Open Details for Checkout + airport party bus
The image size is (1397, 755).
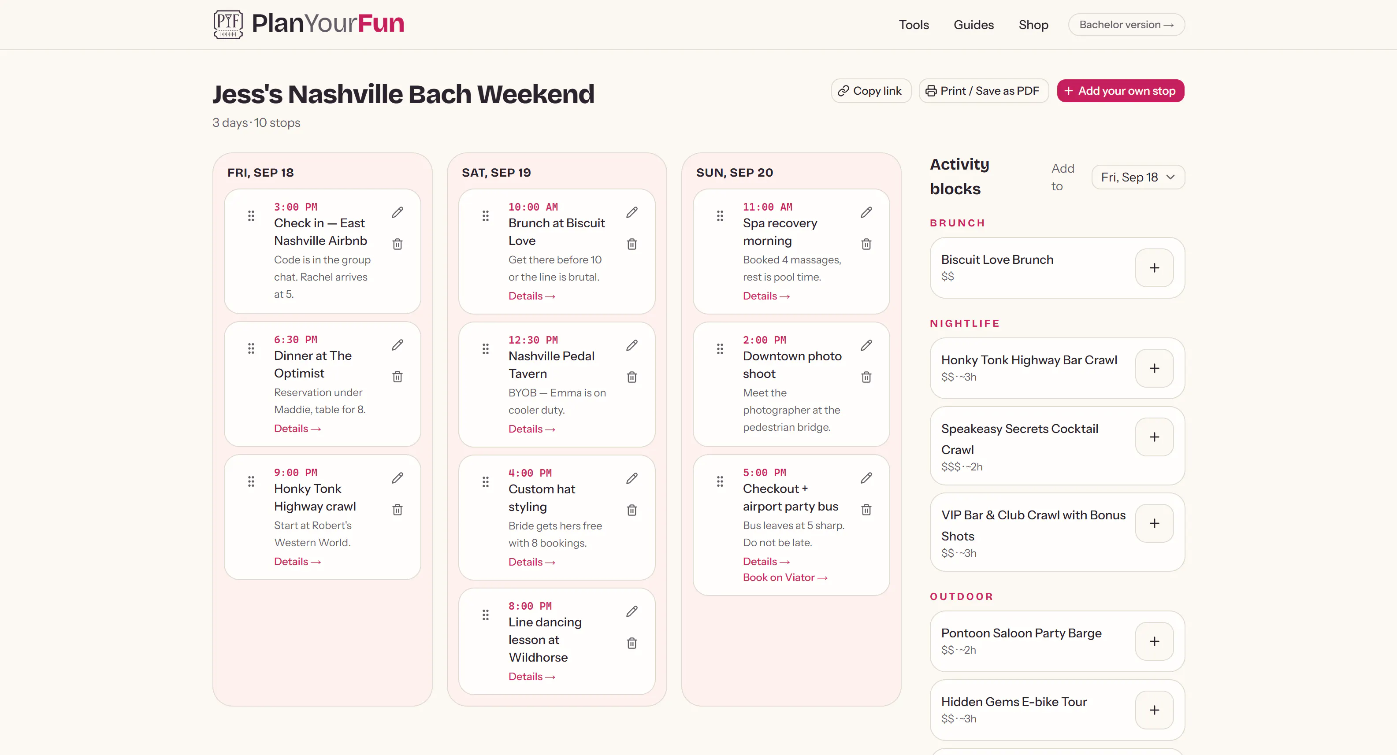click(x=766, y=562)
